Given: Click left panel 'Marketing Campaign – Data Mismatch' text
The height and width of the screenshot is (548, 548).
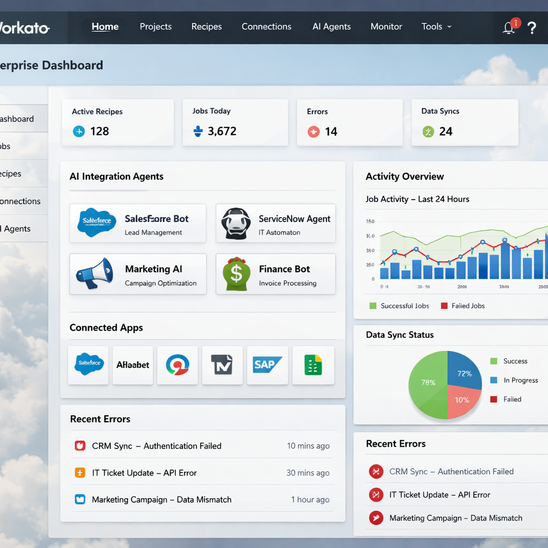Looking at the screenshot, I should coord(162,499).
